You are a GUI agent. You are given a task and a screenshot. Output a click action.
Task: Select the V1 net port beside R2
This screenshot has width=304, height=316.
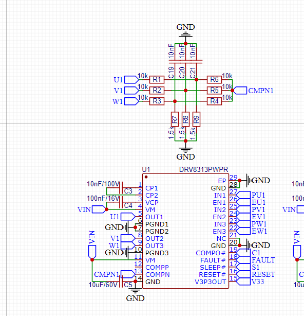pyautogui.click(x=131, y=90)
